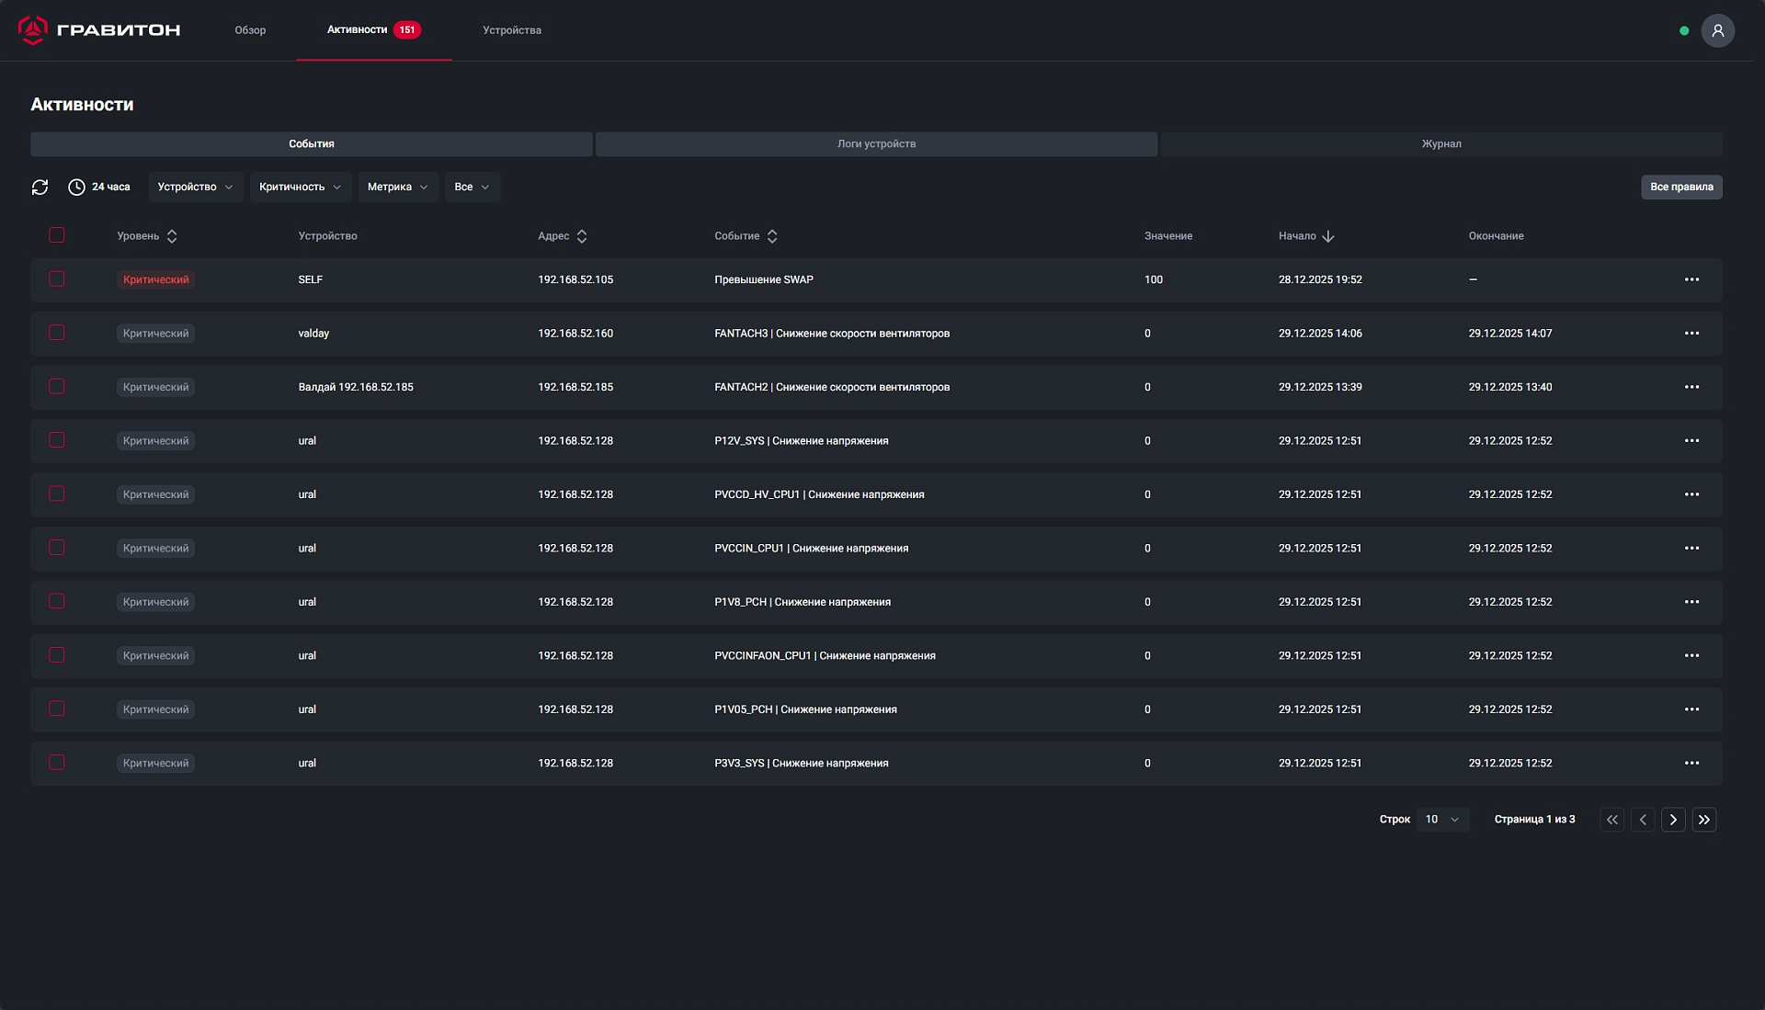Click the 151 activities counter badge
Screen dimensions: 1765x1010
tap(407, 30)
